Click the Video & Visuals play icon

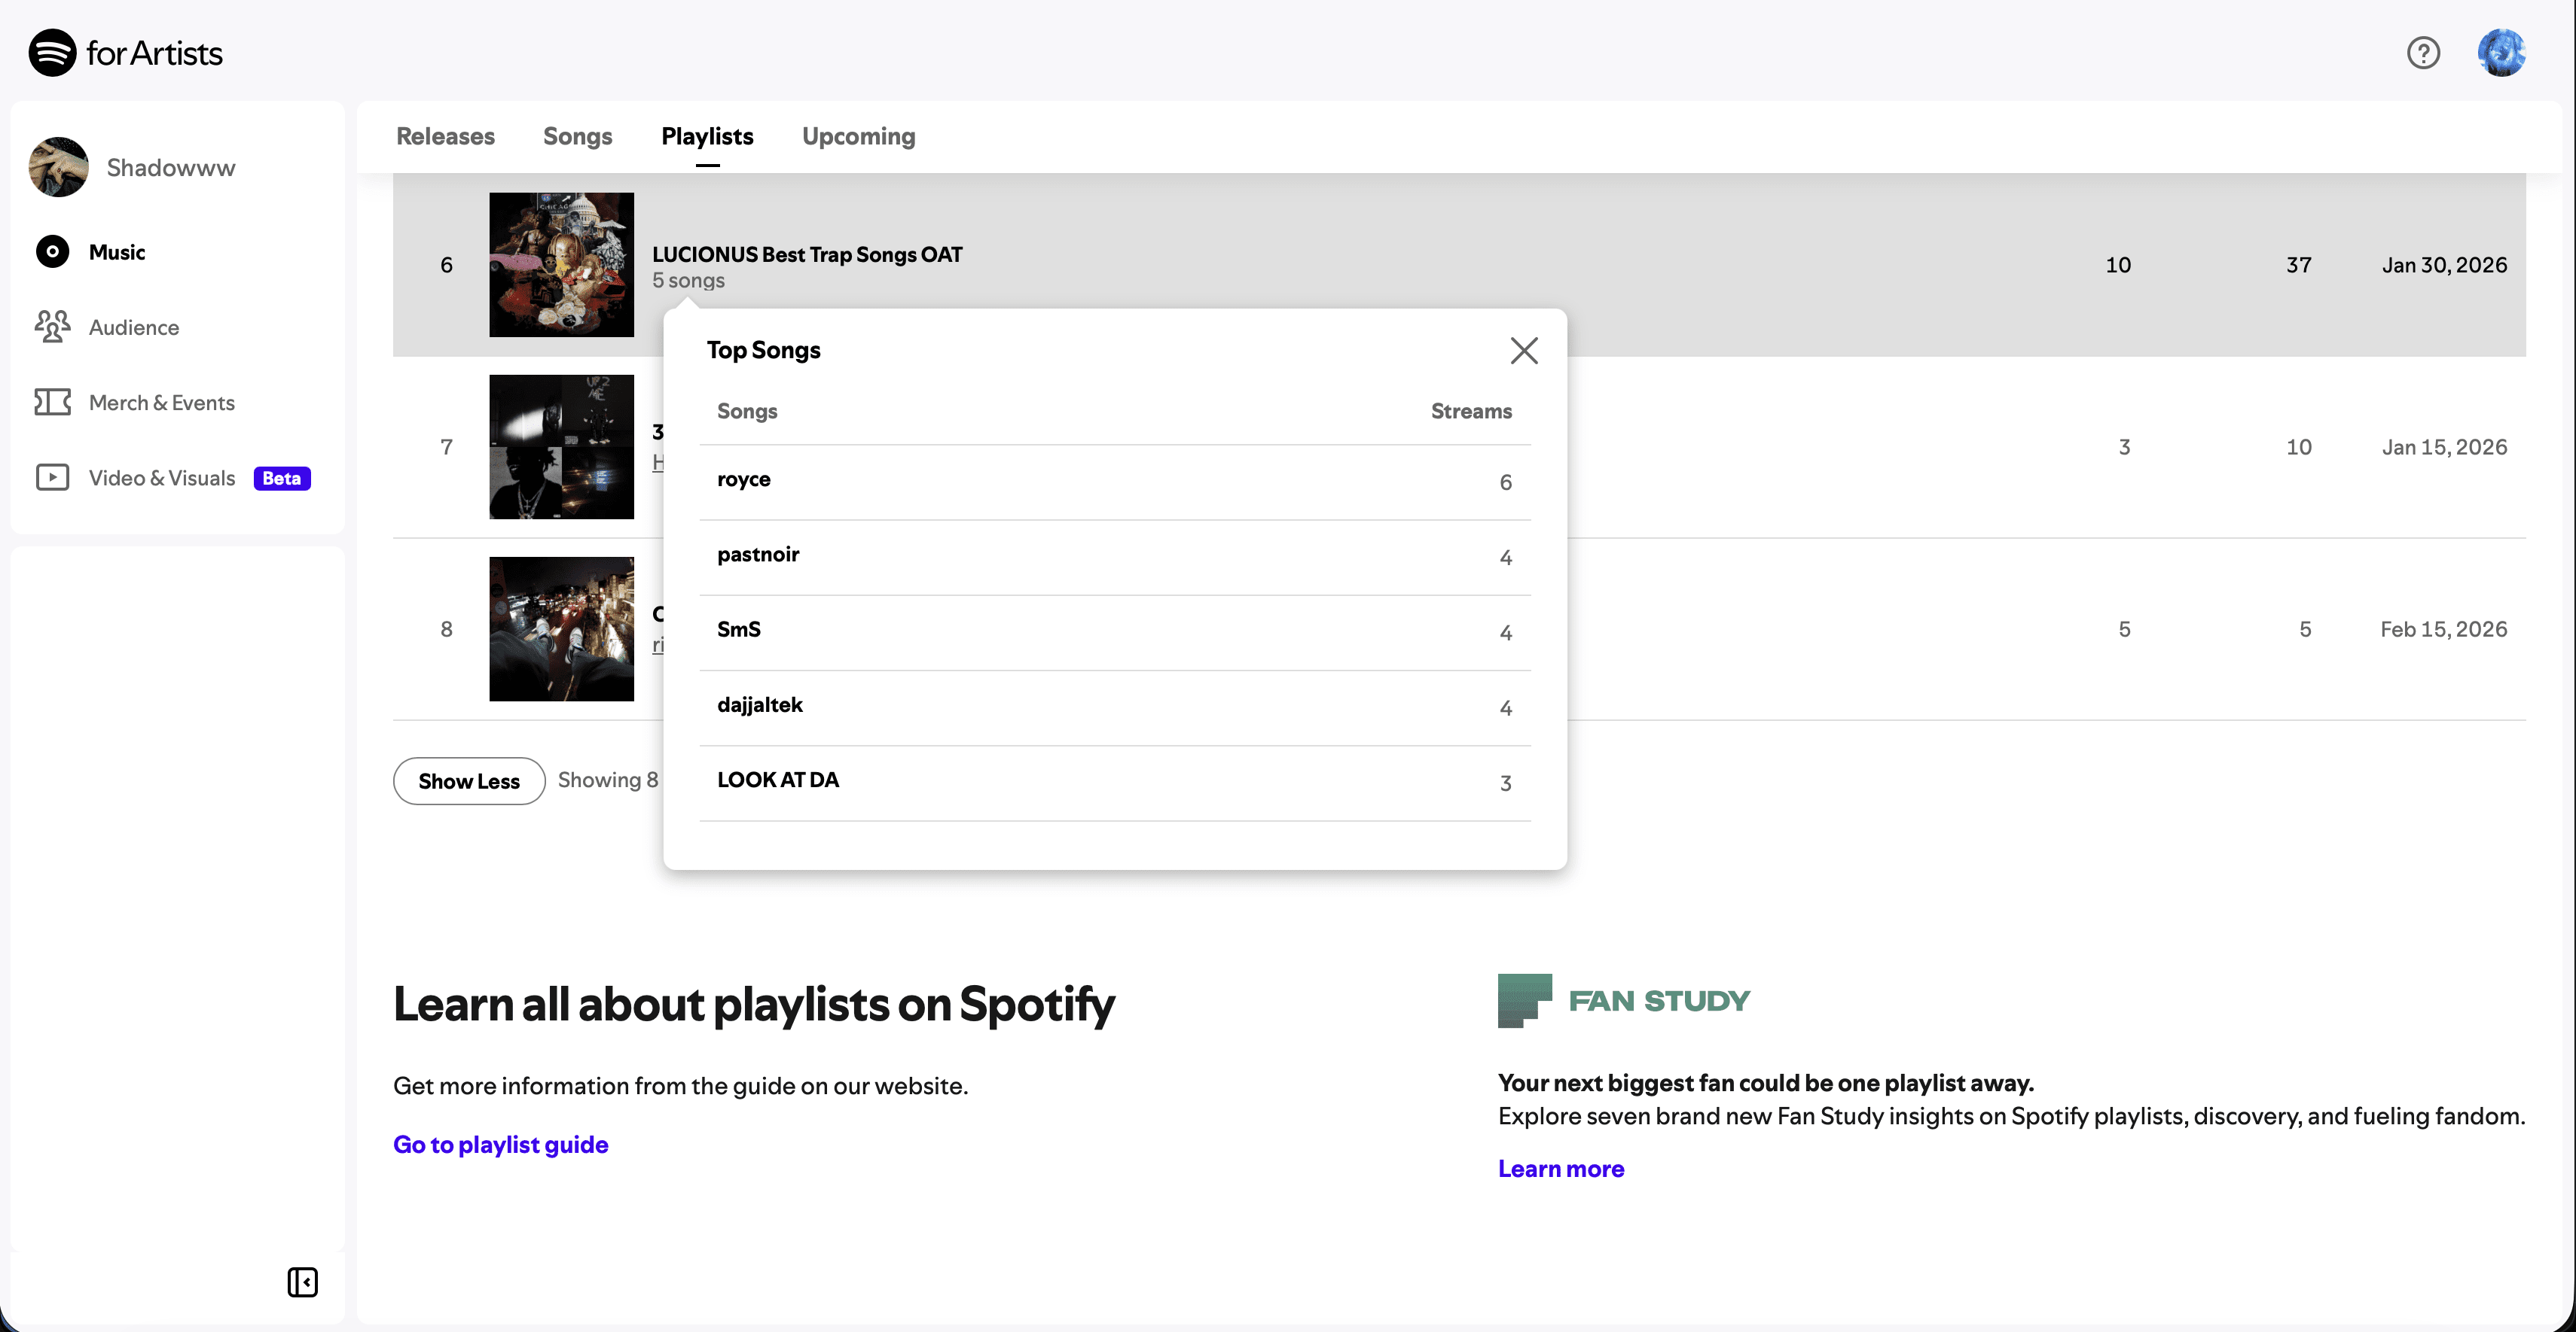click(52, 478)
